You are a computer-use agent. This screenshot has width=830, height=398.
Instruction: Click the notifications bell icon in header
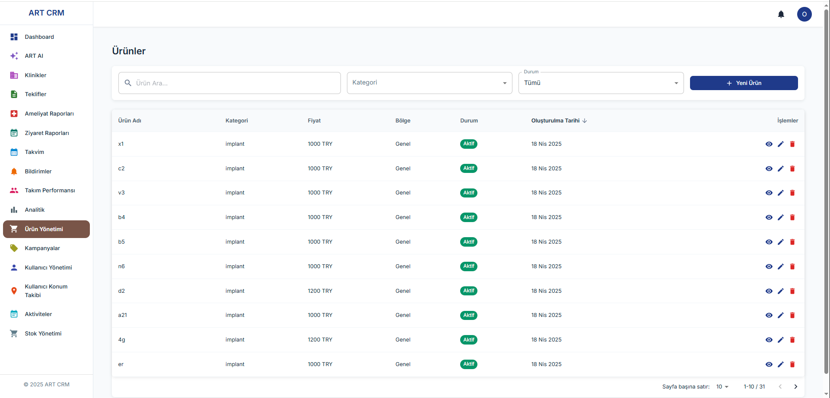781,14
